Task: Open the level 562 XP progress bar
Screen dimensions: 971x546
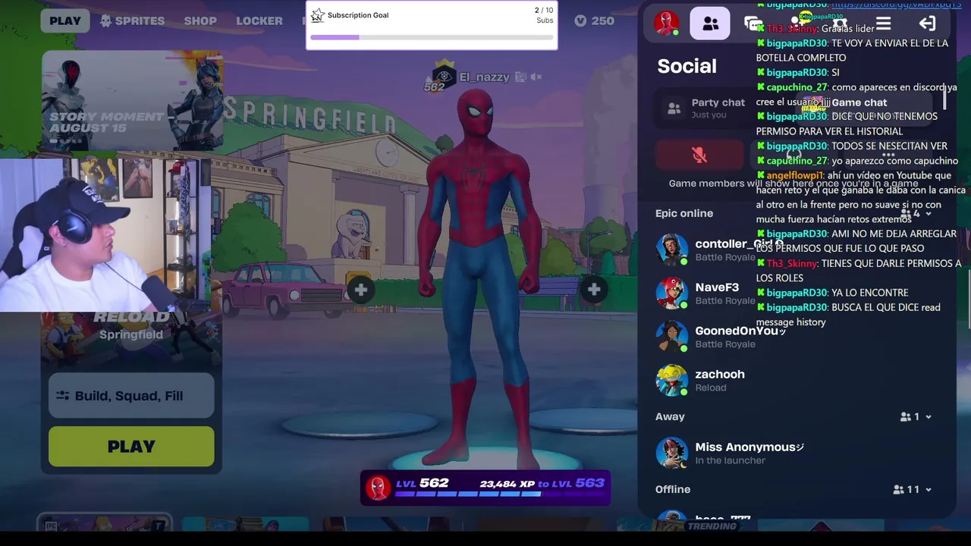Action: click(x=485, y=489)
